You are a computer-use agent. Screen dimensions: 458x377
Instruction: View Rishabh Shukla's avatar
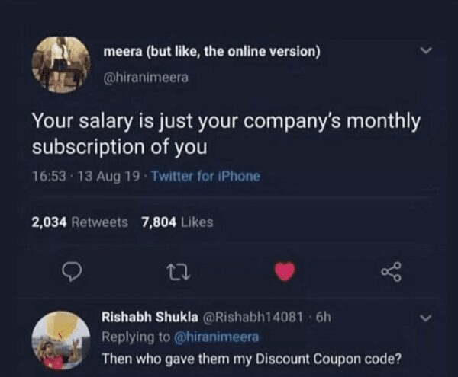tap(61, 340)
